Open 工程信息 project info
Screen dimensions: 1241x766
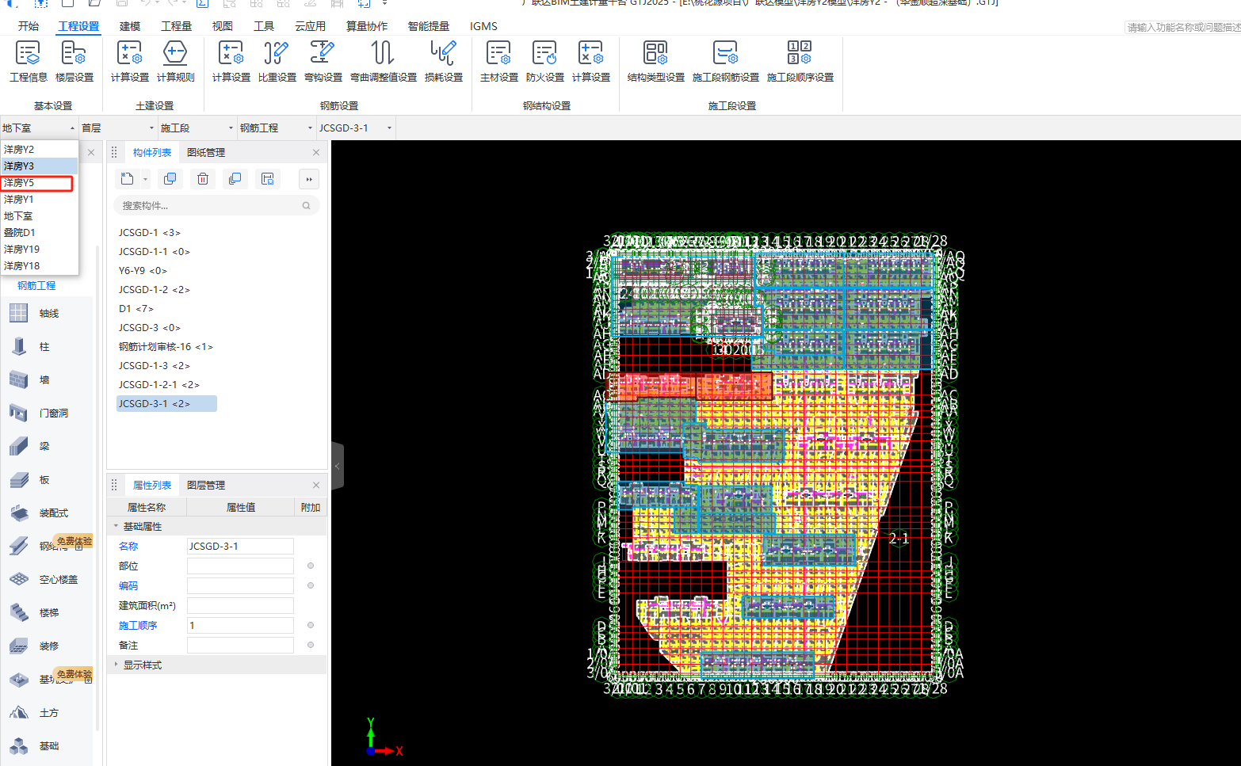click(x=28, y=62)
